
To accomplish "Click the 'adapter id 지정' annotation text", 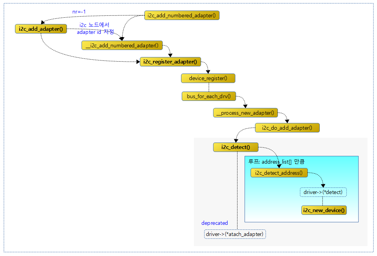I will click(95, 32).
